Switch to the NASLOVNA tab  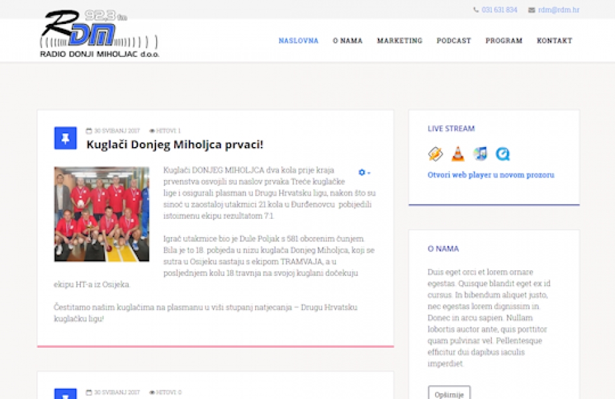(x=298, y=40)
